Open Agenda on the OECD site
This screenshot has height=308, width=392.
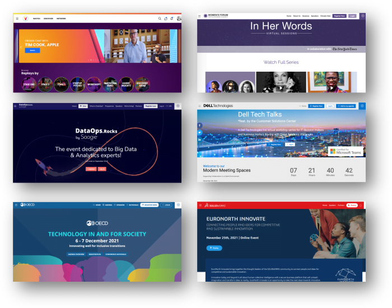click(108, 205)
